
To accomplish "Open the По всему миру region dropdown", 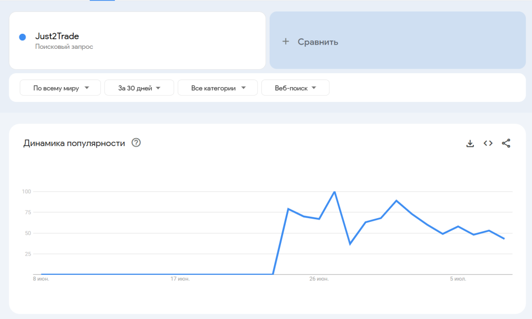I will (61, 88).
